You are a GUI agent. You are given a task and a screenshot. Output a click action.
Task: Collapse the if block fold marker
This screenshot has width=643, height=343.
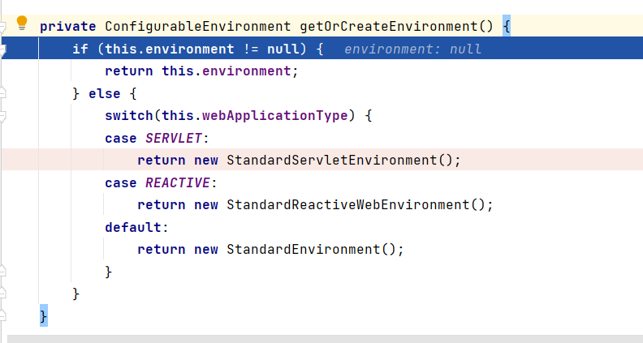click(x=2, y=50)
